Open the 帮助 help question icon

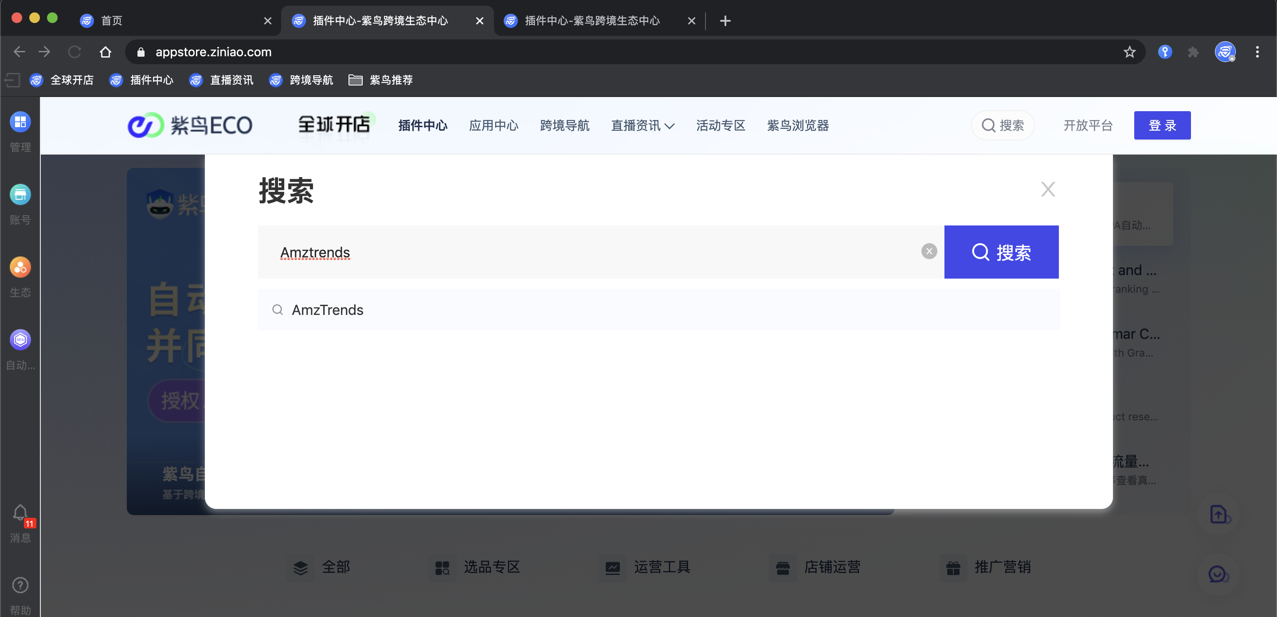pyautogui.click(x=20, y=585)
